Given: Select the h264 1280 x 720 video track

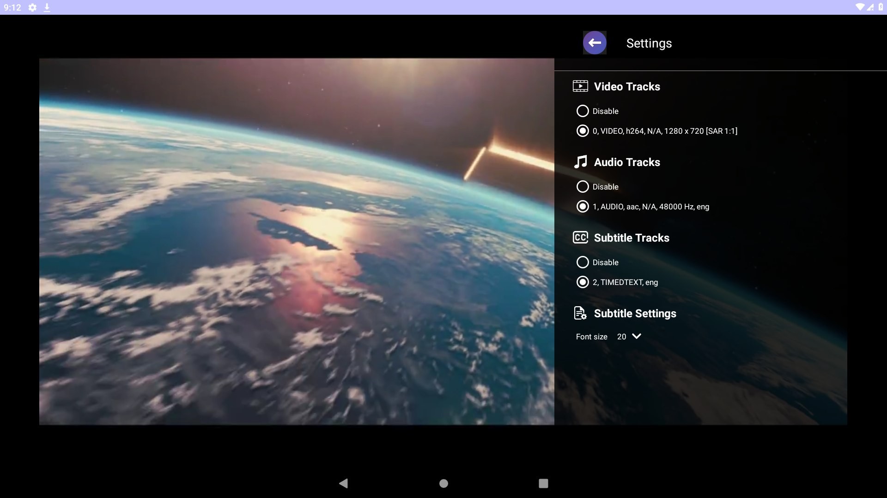Looking at the screenshot, I should click(x=656, y=131).
